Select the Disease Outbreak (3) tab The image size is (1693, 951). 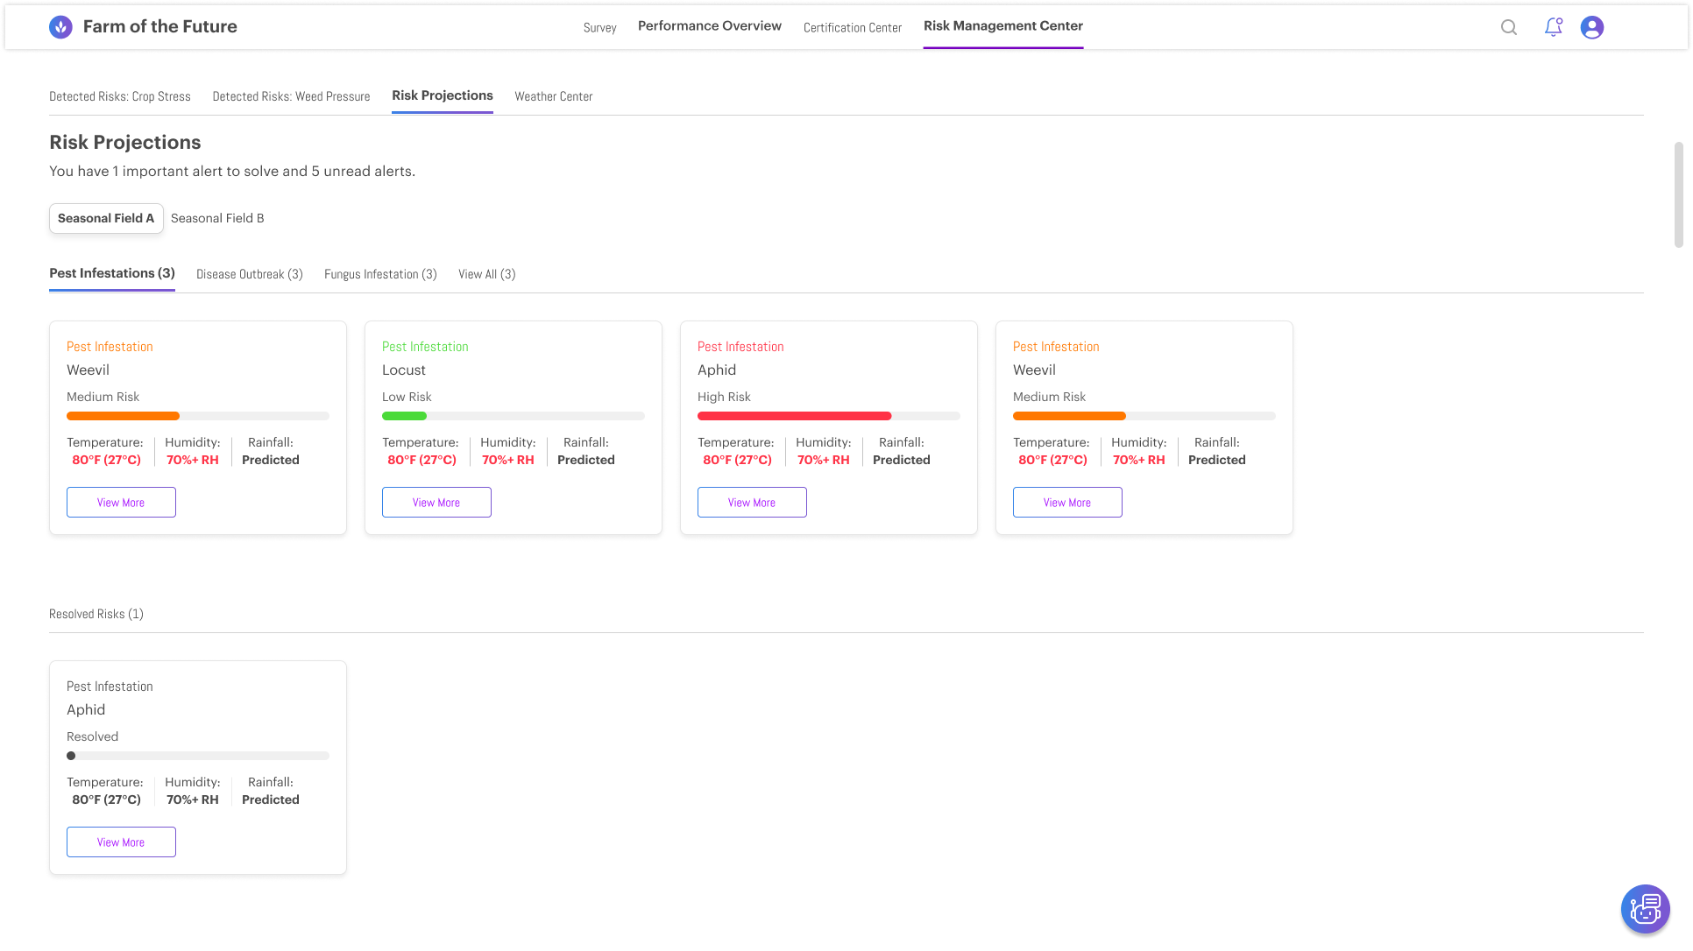[249, 274]
